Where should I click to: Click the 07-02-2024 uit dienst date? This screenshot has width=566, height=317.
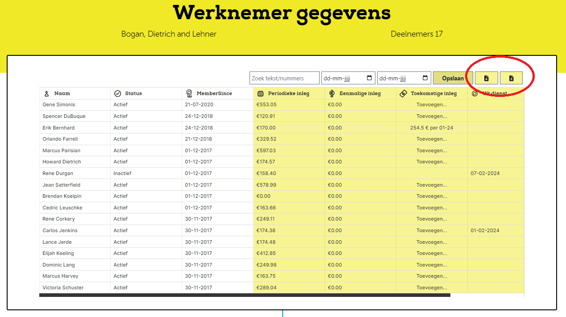[485, 173]
